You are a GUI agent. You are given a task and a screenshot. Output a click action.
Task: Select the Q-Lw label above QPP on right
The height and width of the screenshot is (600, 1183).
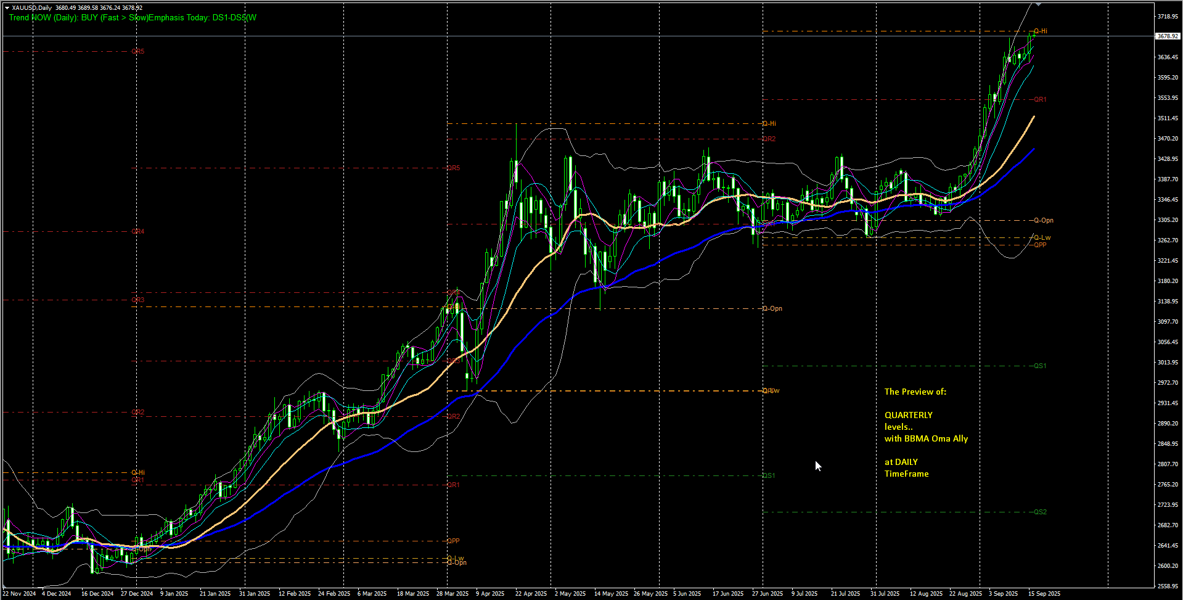[1042, 237]
